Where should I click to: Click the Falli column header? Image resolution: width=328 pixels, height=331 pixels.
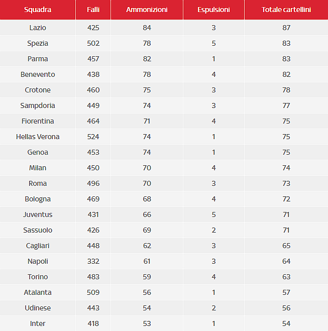[93, 10]
